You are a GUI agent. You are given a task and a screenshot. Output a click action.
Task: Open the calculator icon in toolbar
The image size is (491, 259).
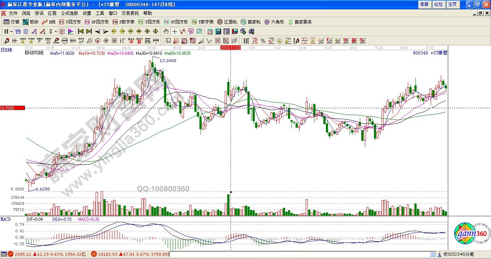pyautogui.click(x=219, y=31)
